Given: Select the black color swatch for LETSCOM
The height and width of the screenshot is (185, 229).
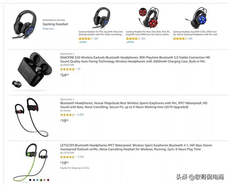Looking at the screenshot, I should [x=30, y=180].
